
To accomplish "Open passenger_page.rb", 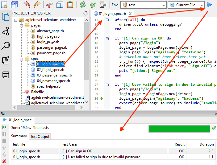I will (52, 47).
